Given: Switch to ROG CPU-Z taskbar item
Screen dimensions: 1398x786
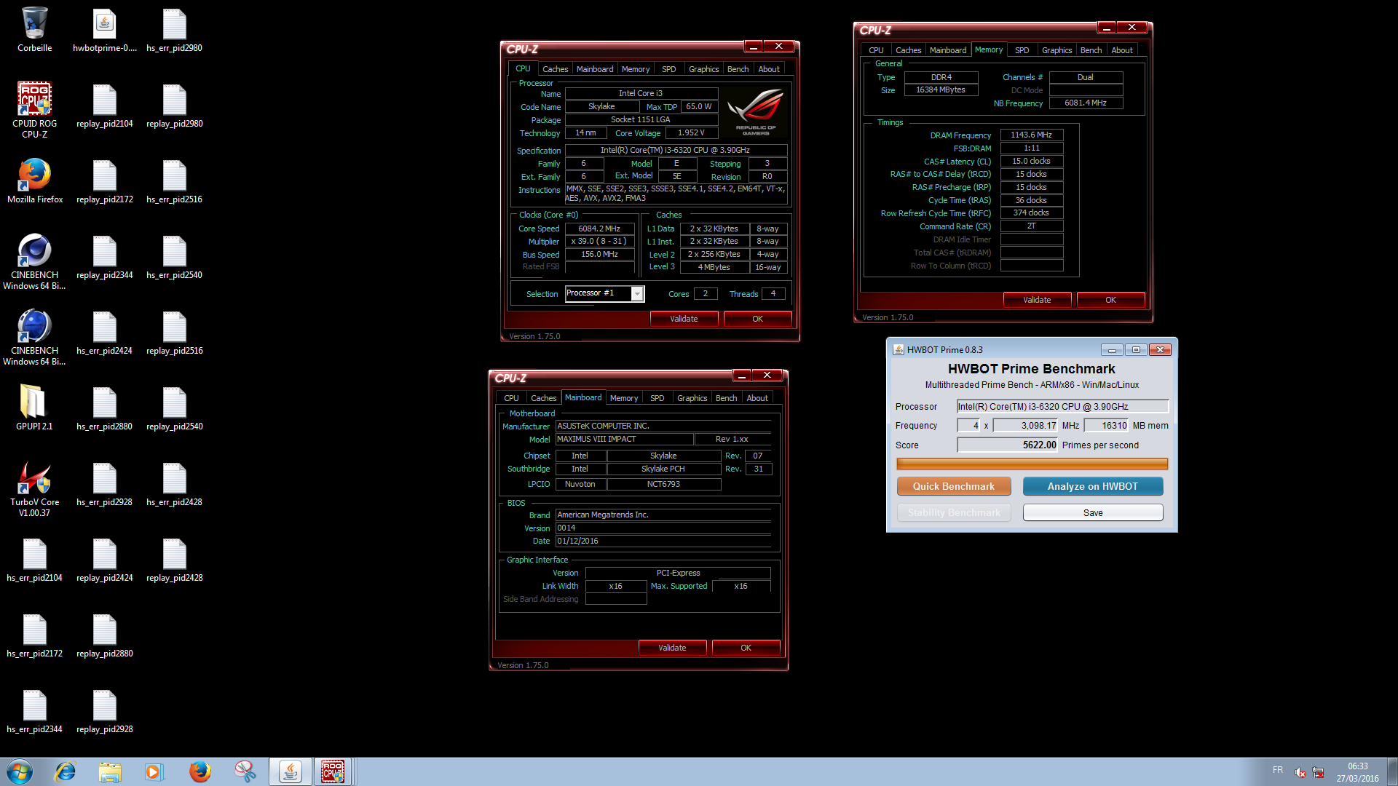Looking at the screenshot, I should pos(333,771).
